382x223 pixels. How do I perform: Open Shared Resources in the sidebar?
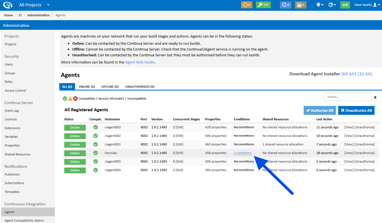tap(17, 154)
